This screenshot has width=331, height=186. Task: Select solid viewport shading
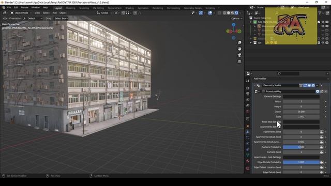[x=229, y=13]
